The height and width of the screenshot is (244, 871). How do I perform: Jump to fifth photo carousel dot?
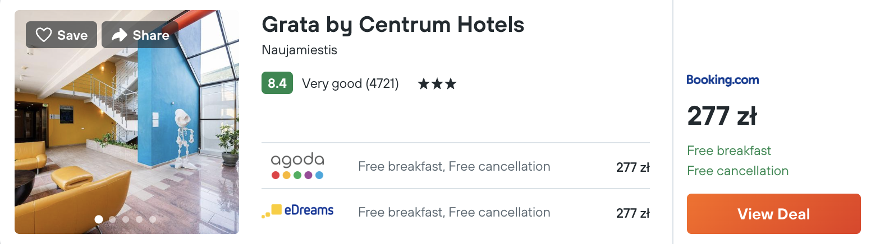coord(153,219)
